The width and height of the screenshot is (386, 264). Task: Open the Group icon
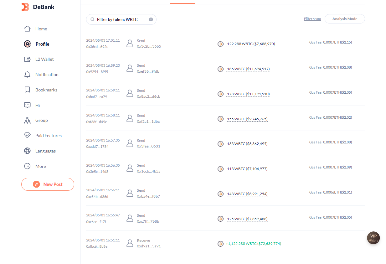(27, 120)
